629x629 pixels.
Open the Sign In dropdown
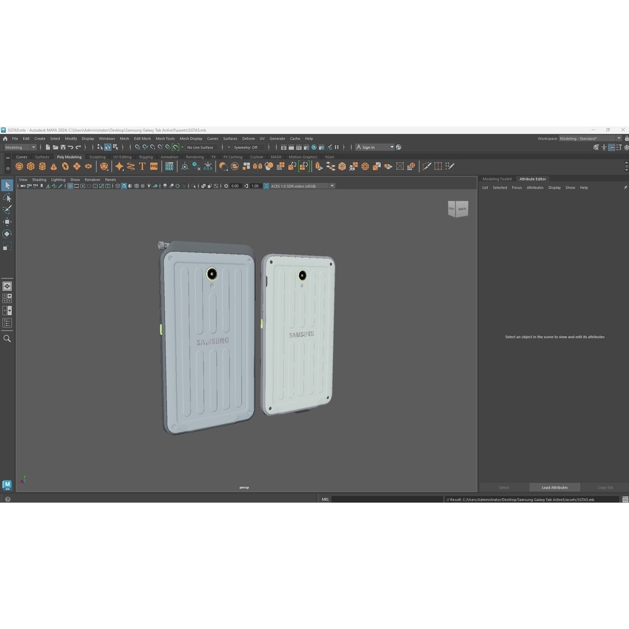coord(374,147)
